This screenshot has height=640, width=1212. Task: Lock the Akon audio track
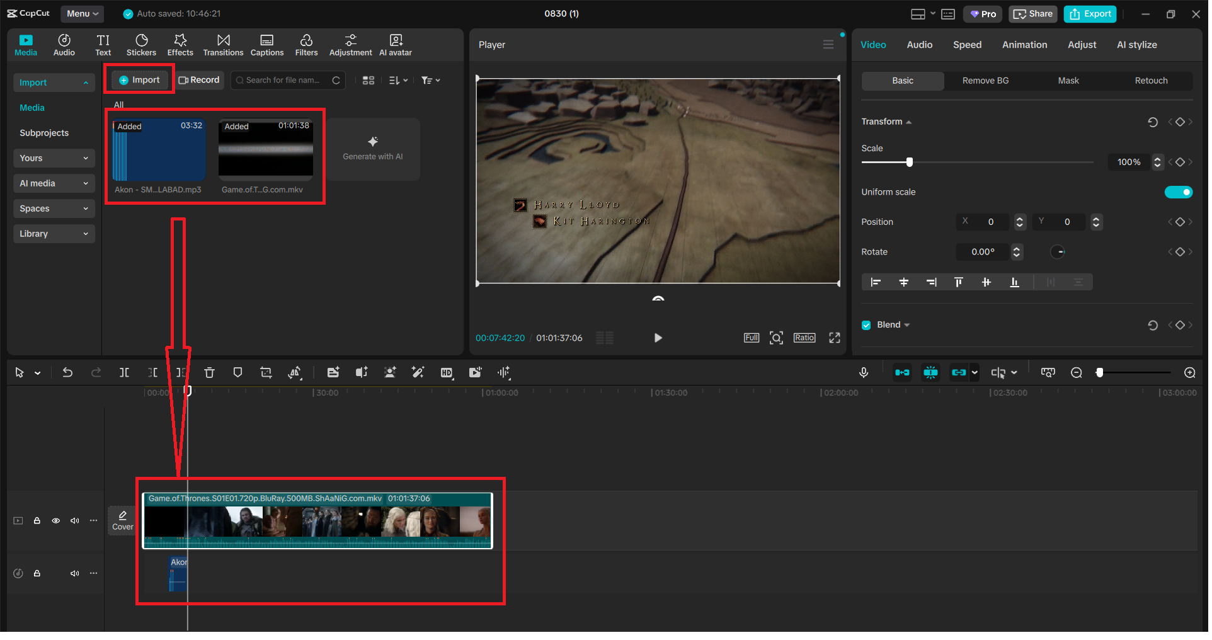click(37, 574)
